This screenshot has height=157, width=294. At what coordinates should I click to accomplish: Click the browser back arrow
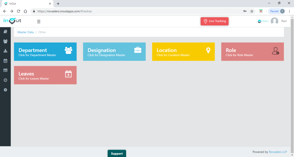5,11
